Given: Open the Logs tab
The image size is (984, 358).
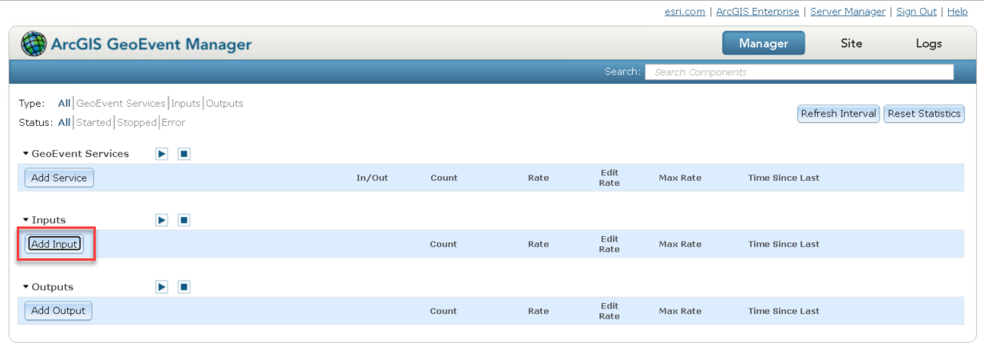Looking at the screenshot, I should pos(929,43).
